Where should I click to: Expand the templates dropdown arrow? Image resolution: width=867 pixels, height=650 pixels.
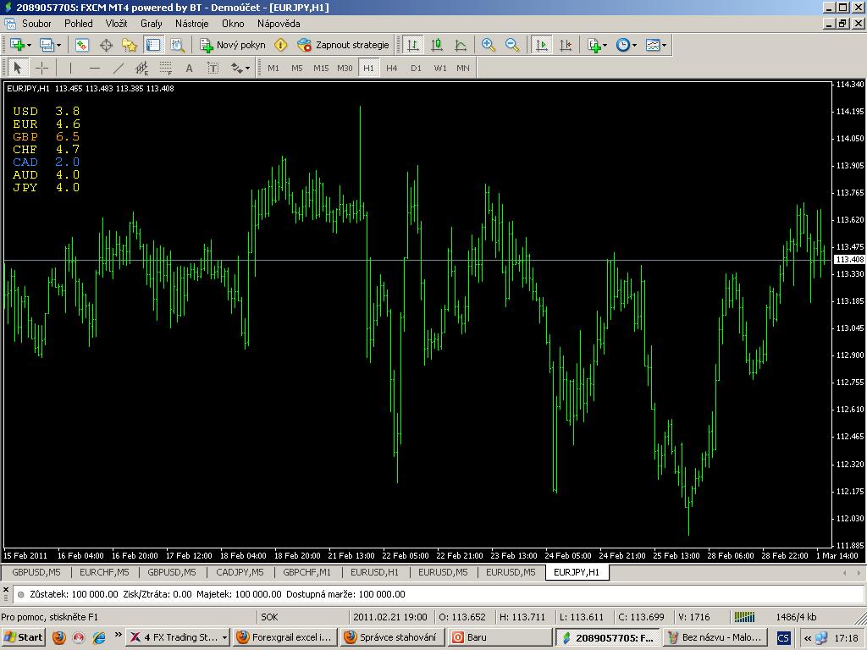(x=665, y=46)
